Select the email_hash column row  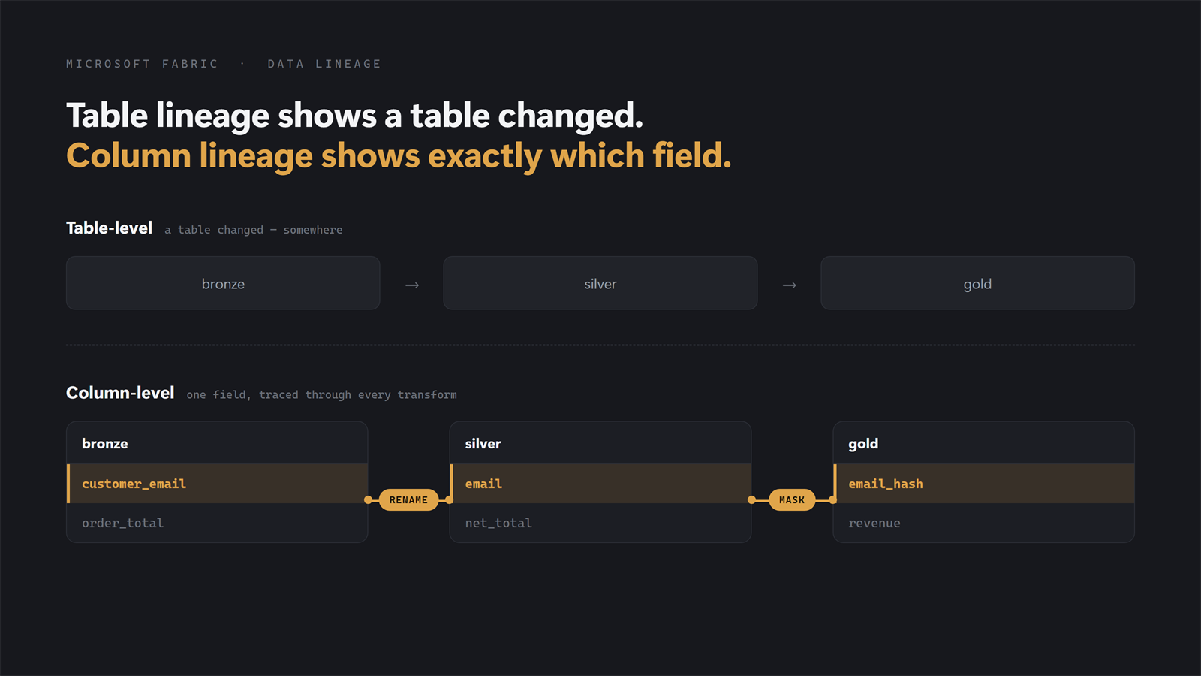click(984, 484)
